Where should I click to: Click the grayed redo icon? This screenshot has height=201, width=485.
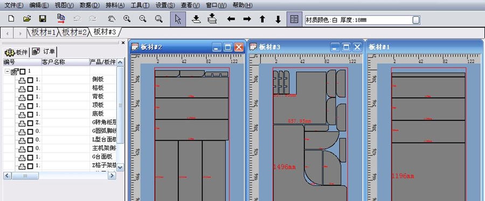[x=93, y=19]
